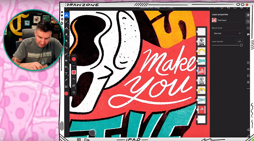Open the brush settings sliders icon

74,92
